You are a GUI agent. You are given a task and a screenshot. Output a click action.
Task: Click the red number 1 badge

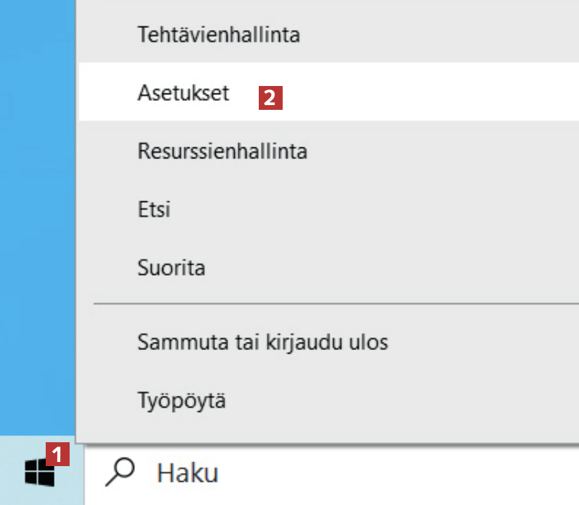click(x=58, y=453)
